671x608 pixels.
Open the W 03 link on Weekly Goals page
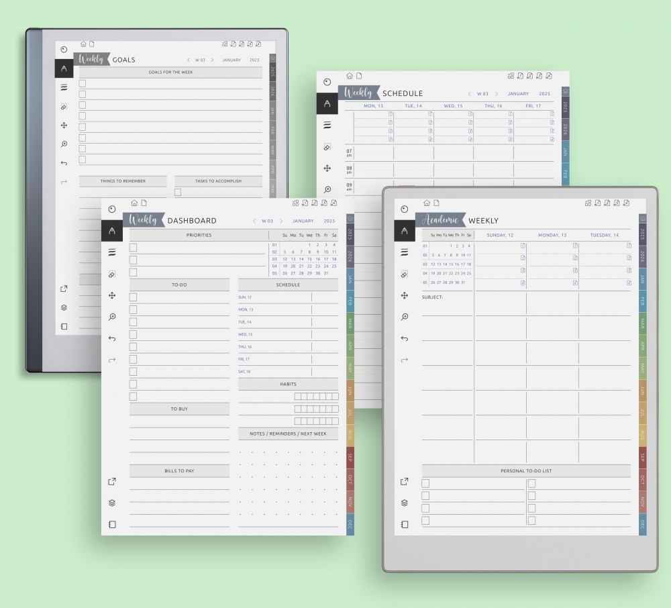tap(200, 60)
